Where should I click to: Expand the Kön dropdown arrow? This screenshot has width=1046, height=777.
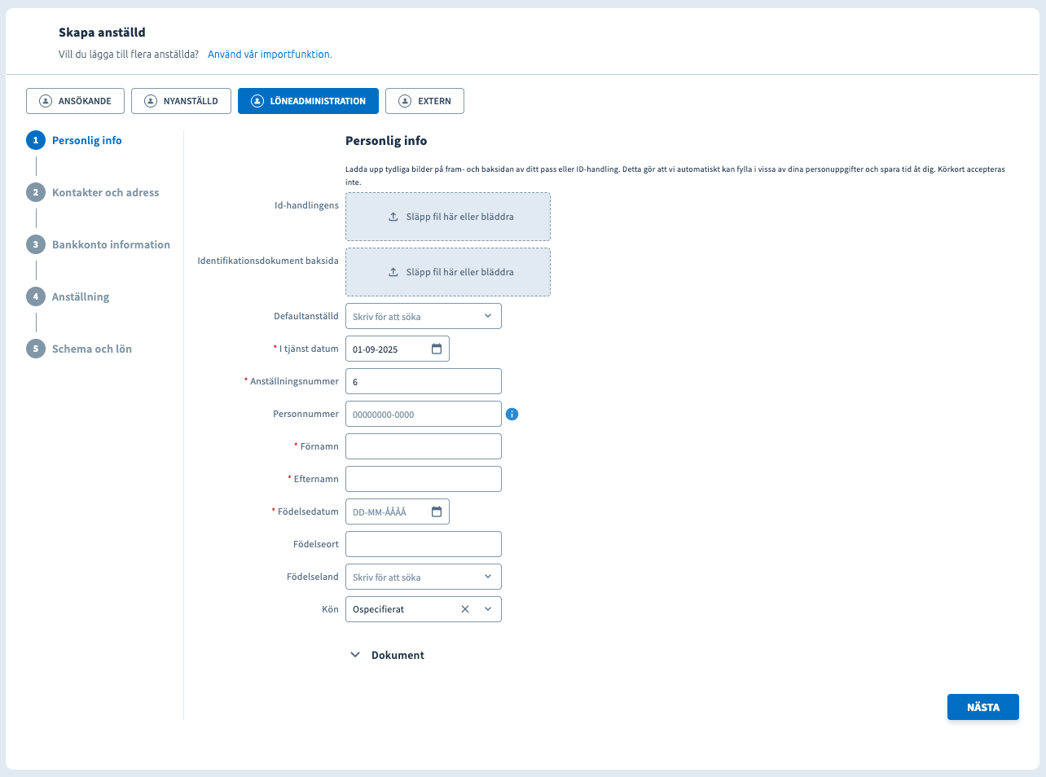[x=488, y=609]
